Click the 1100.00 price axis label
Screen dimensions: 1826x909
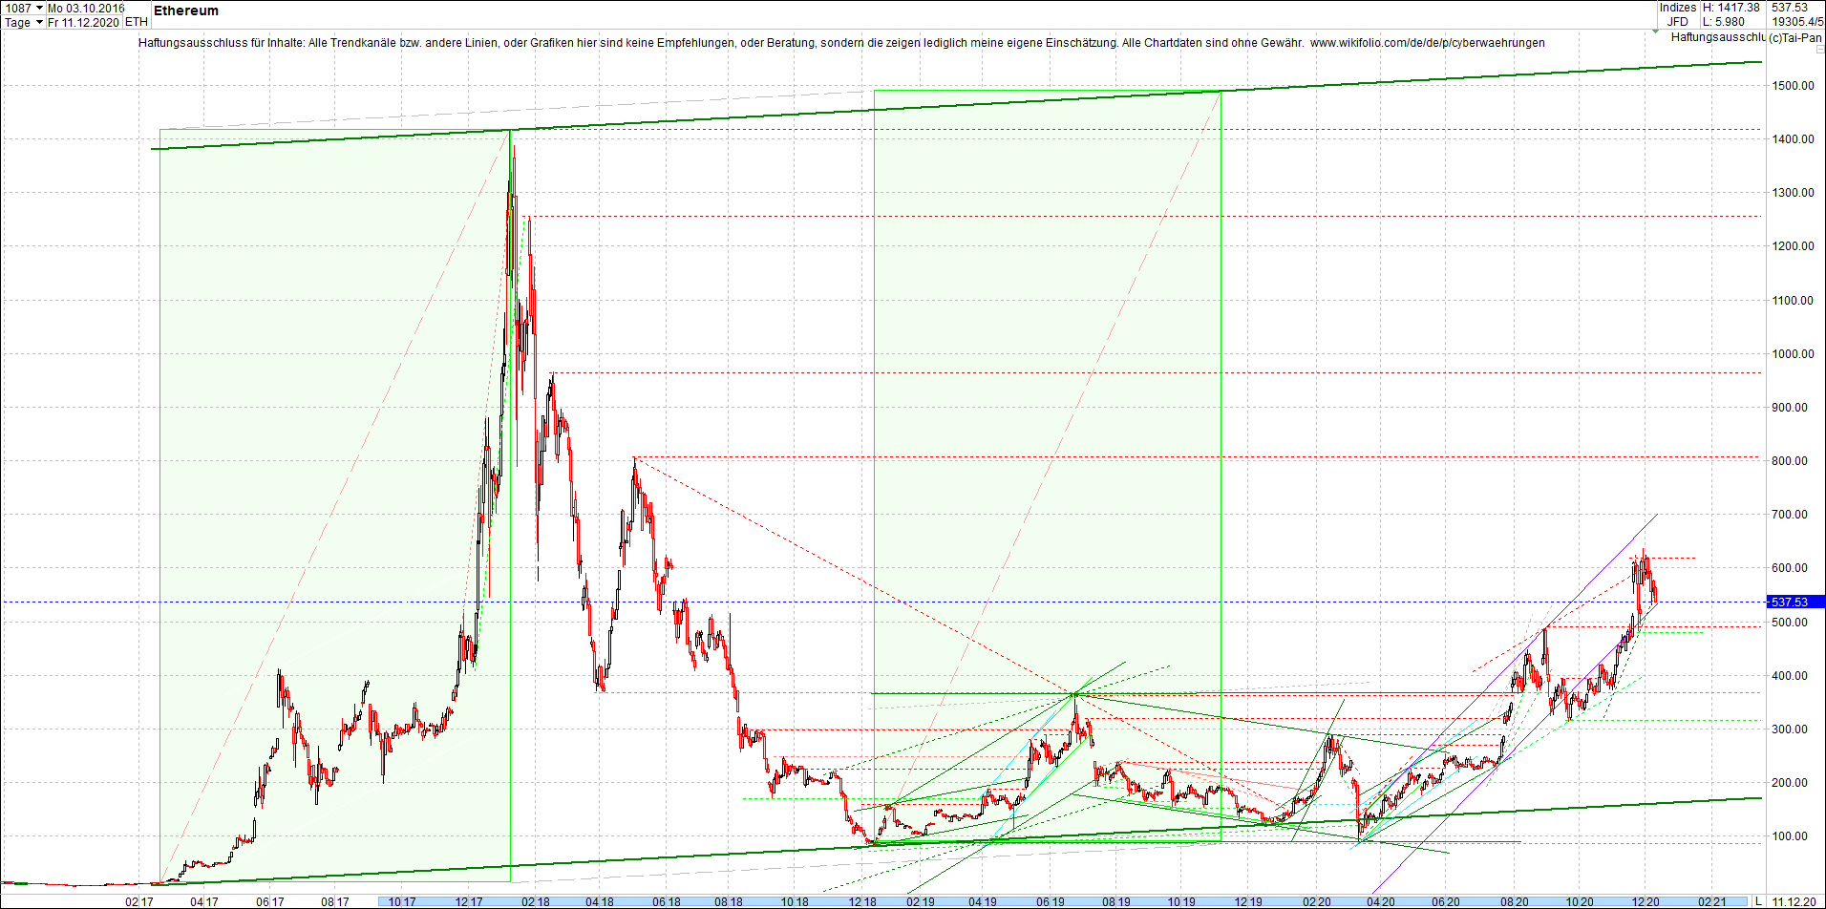click(x=1794, y=301)
